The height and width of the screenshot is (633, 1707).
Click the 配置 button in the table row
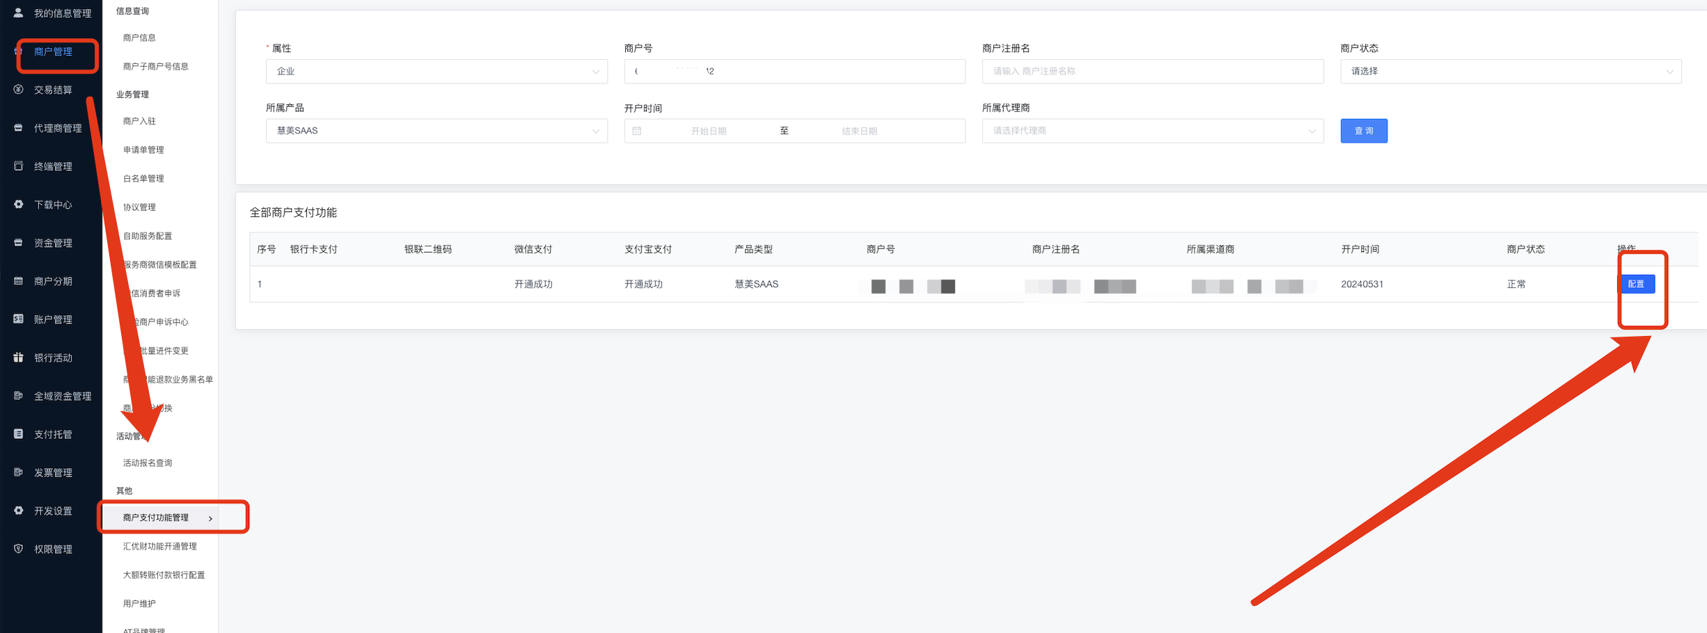(x=1636, y=284)
